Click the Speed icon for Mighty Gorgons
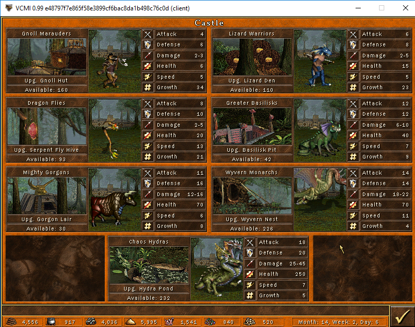 click(x=148, y=215)
